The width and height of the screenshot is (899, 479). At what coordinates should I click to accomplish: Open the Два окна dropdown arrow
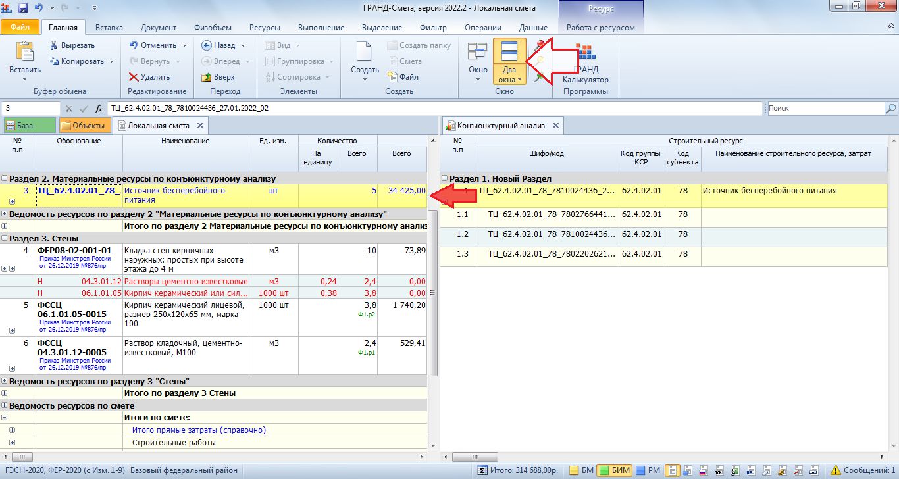tap(520, 80)
